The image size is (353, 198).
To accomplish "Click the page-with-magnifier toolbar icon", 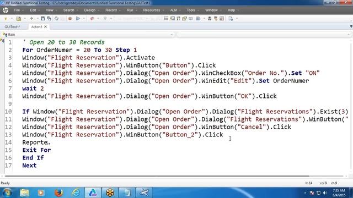I will click(231, 19).
